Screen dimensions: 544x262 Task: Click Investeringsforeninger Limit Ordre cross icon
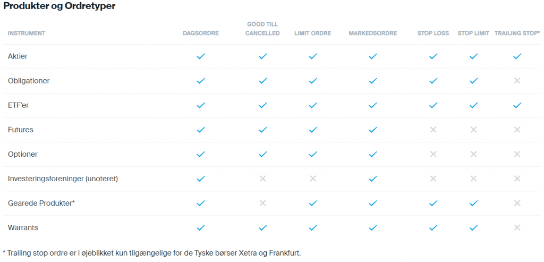[313, 179]
